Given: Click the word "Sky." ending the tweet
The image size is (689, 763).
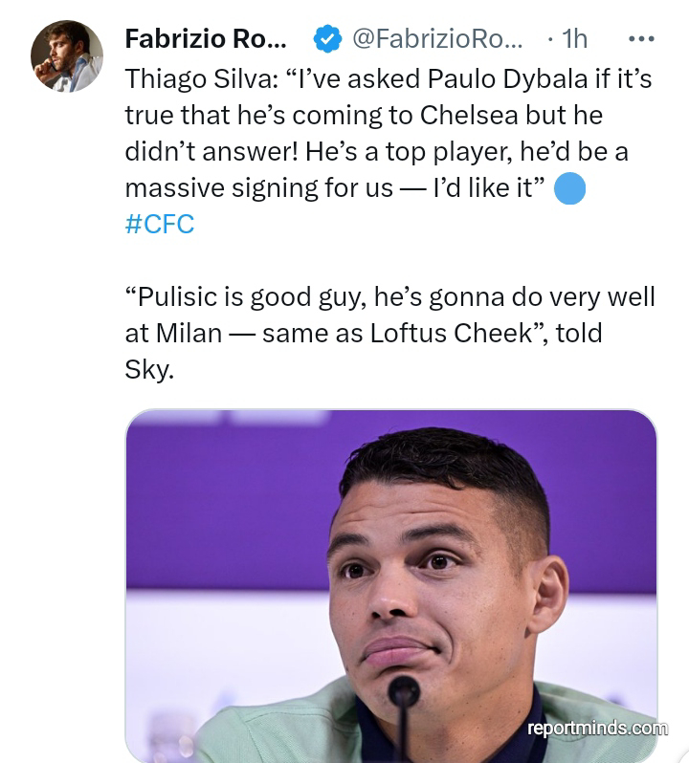Looking at the screenshot, I should (149, 370).
